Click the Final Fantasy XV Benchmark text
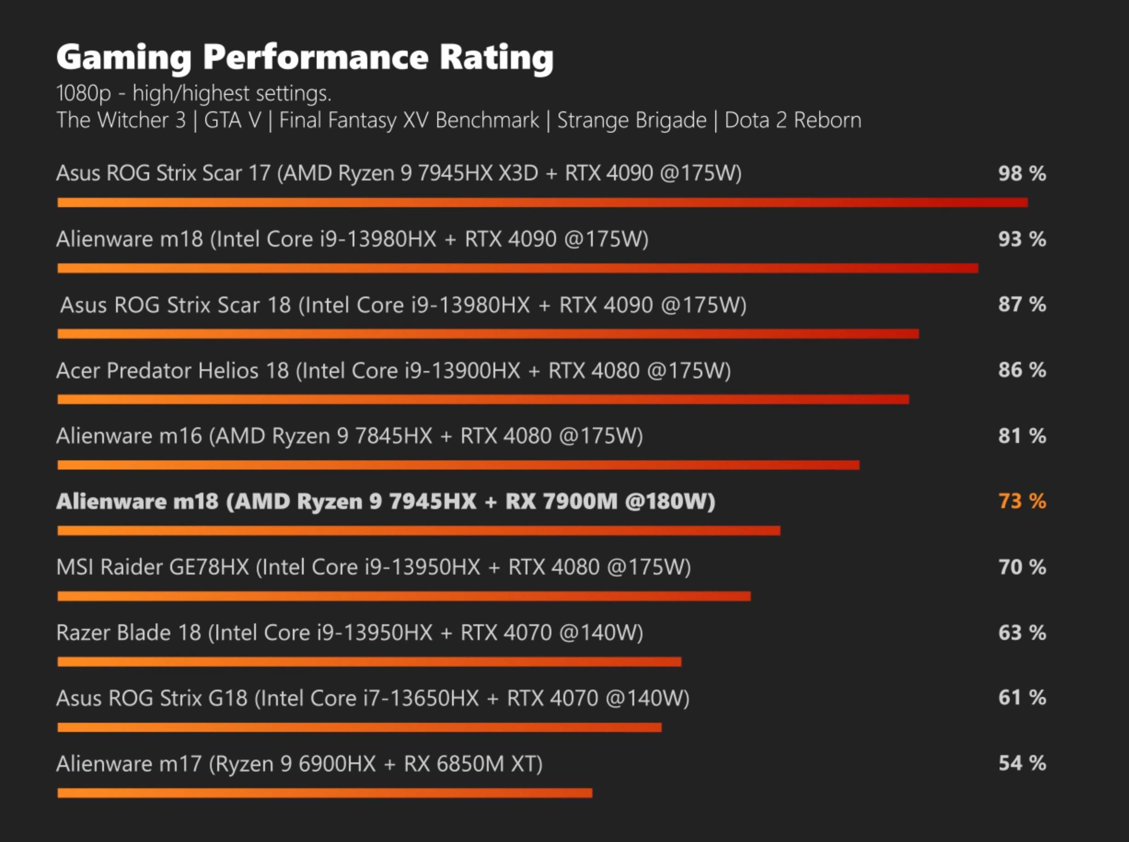 pos(409,120)
